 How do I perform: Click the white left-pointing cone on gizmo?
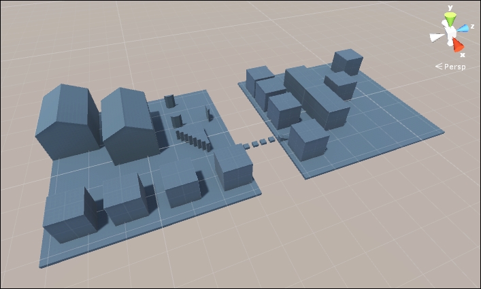(x=437, y=37)
